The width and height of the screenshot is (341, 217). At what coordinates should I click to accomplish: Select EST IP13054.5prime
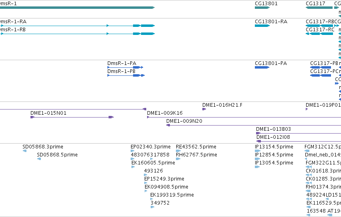pyautogui.click(x=257, y=167)
